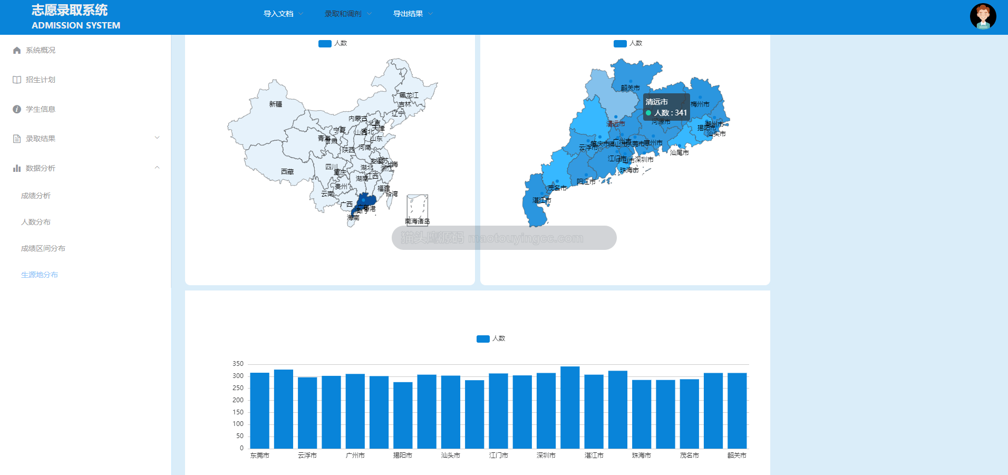Open the 导入文档 dropdown menu
The image size is (1008, 475).
[283, 14]
